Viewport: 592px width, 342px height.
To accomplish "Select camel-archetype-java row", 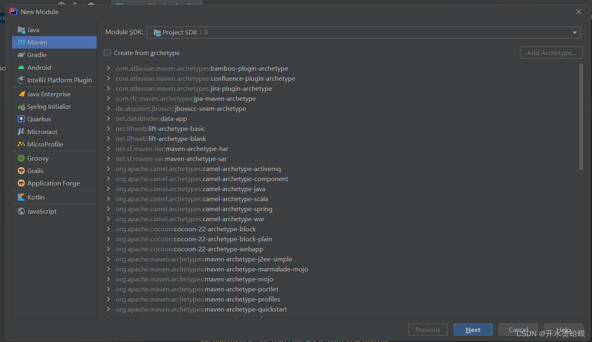I will 341,189.
